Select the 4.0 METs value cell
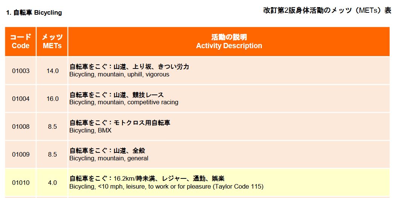 (52, 183)
